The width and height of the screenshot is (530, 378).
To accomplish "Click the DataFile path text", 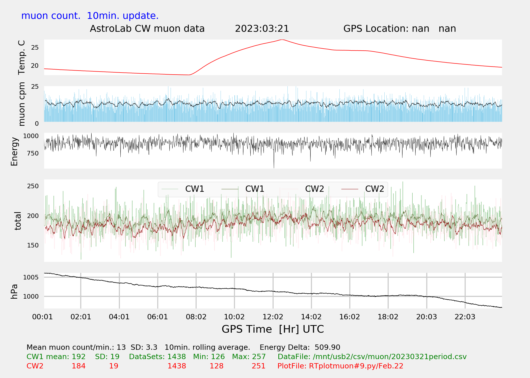I will pyautogui.click(x=372, y=357).
